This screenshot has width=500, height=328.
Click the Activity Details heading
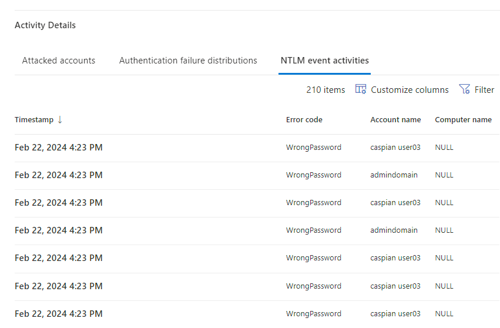45,25
